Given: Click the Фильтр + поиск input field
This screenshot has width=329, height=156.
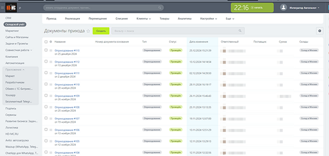Looking at the screenshot, I should coord(174,31).
